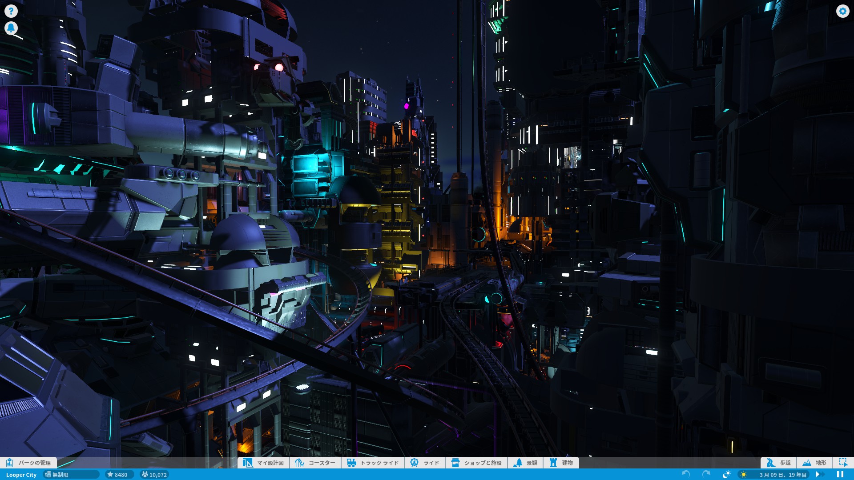The image size is (854, 480).
Task: Click the guest count 10,072 indicator
Action: coord(154,475)
